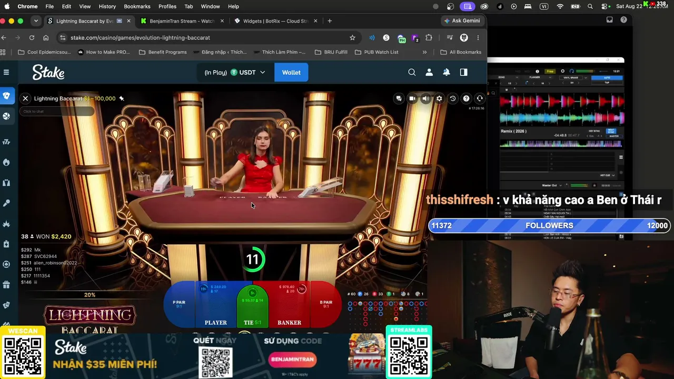Screen dimensions: 674x379
Task: Open the Apple menu
Action: (x=7, y=6)
